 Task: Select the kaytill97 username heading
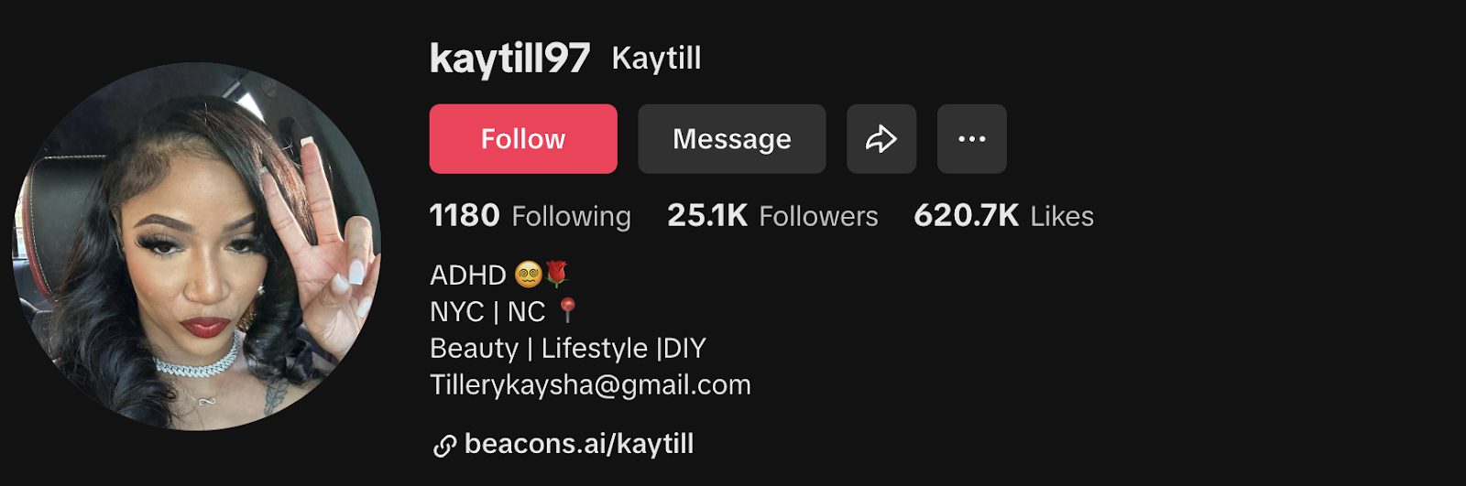coord(509,59)
